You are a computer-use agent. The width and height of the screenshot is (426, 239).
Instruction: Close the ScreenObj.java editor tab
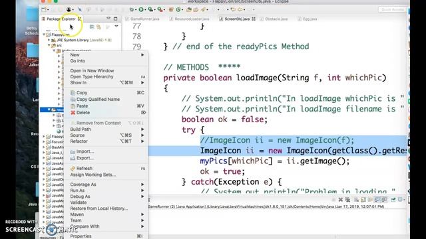[254, 19]
